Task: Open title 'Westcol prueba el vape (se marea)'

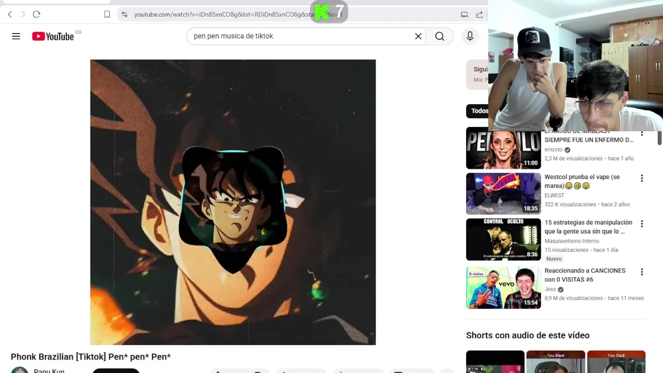Action: 582,181
